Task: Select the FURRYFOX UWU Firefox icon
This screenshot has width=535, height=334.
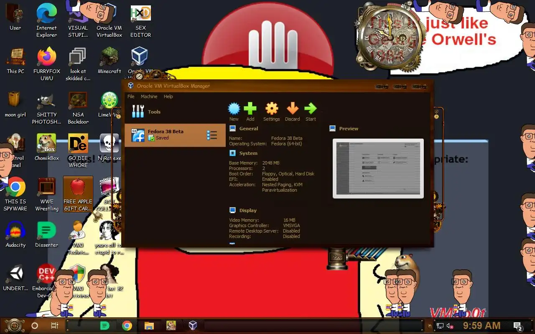Action: [47, 64]
